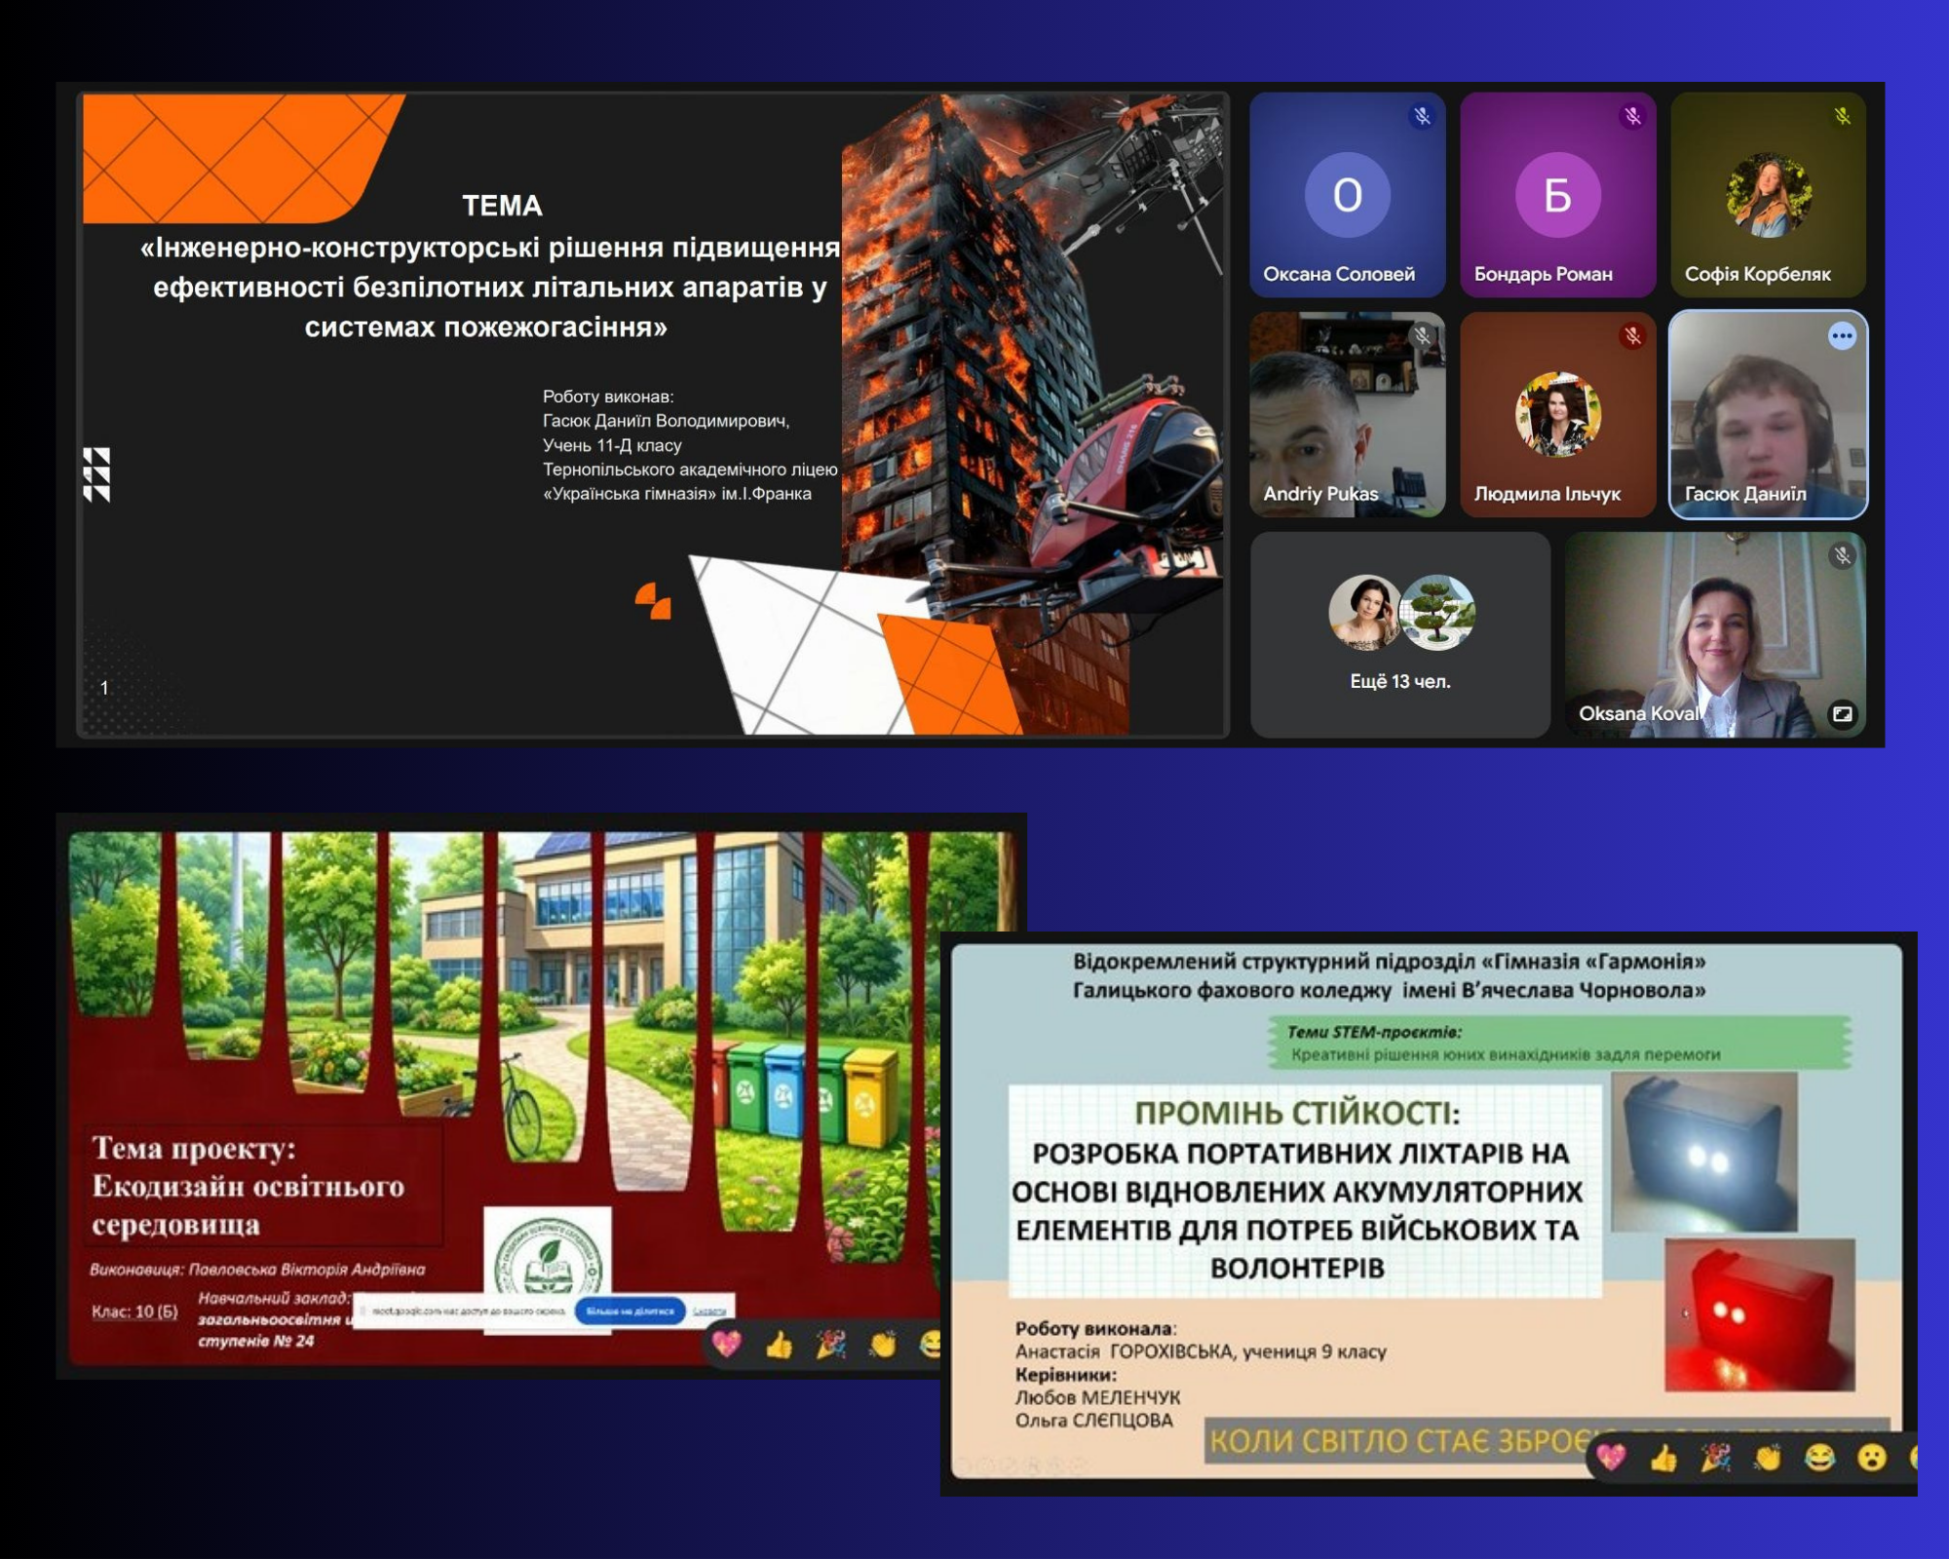Send a thumbs-up reaction on the eco-design slide
This screenshot has height=1559, width=1949.
[779, 1346]
